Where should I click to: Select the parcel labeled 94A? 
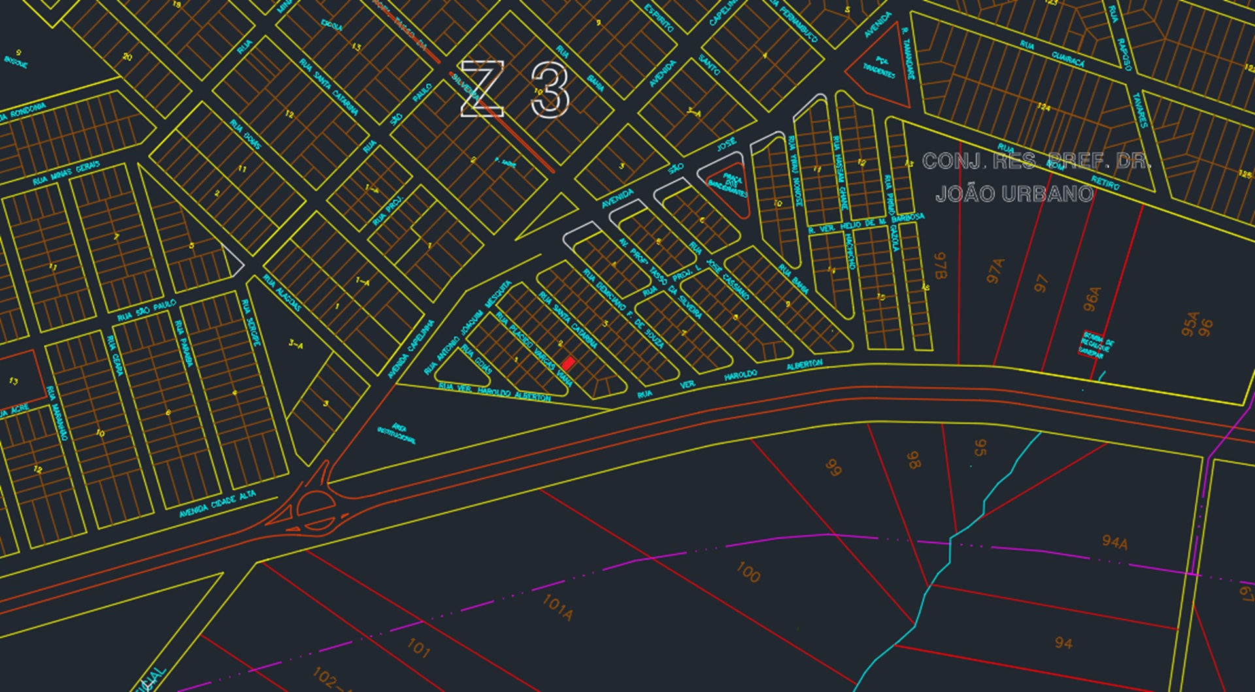pyautogui.click(x=1114, y=542)
